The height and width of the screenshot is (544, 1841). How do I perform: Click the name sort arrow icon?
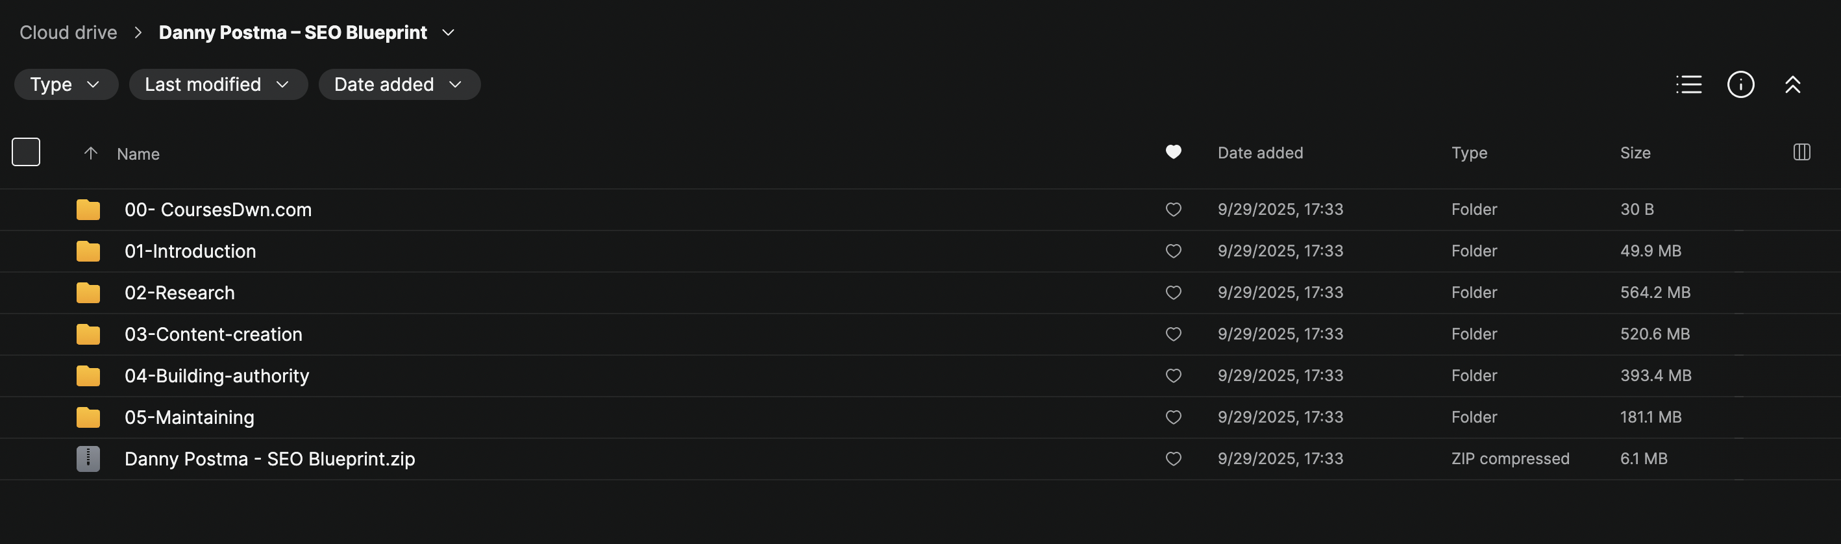(91, 153)
